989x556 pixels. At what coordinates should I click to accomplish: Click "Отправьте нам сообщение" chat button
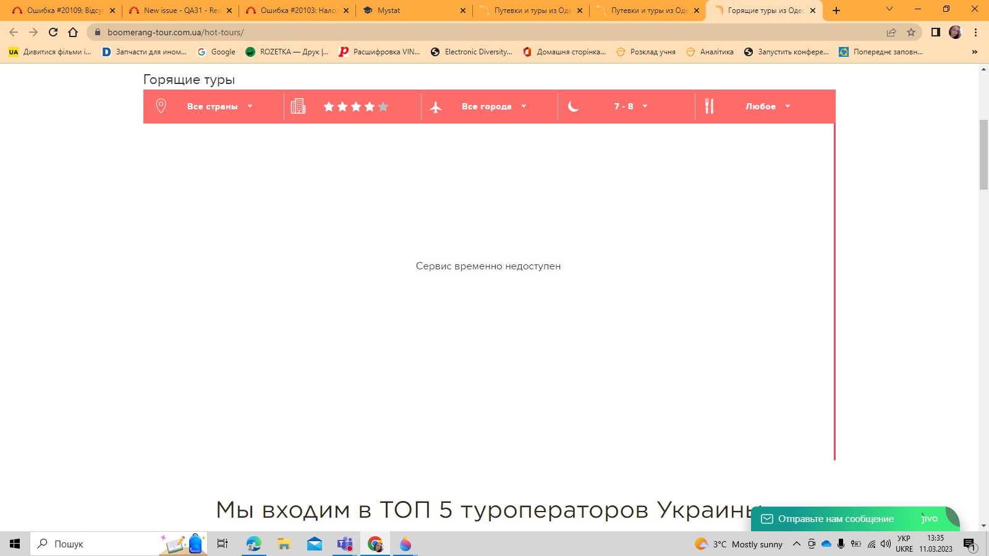(836, 519)
